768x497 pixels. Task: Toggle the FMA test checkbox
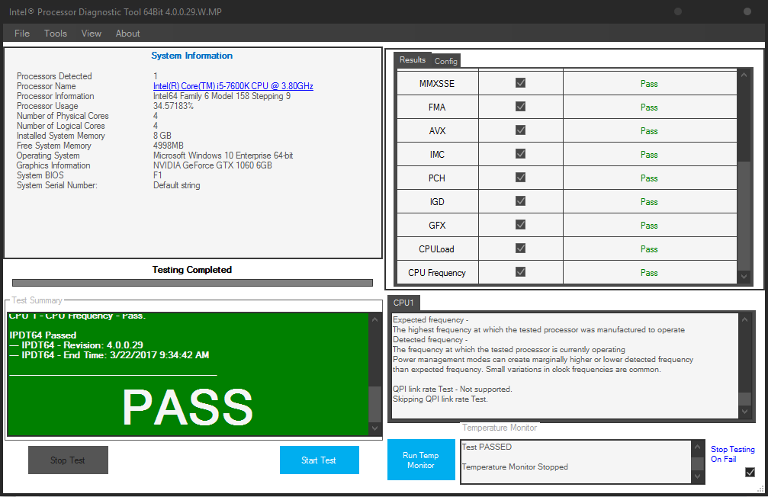pyautogui.click(x=521, y=106)
